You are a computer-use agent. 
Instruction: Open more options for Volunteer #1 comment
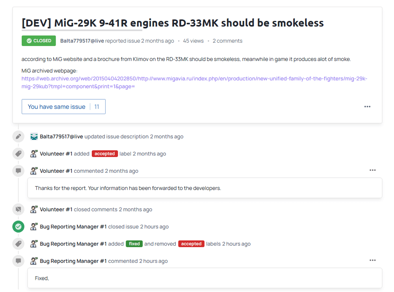[372, 170]
